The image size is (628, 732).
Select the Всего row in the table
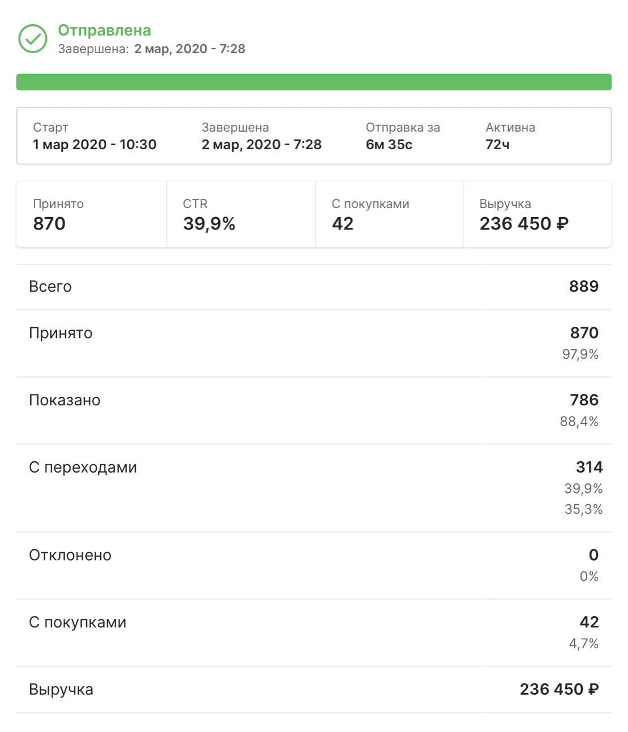tap(314, 287)
